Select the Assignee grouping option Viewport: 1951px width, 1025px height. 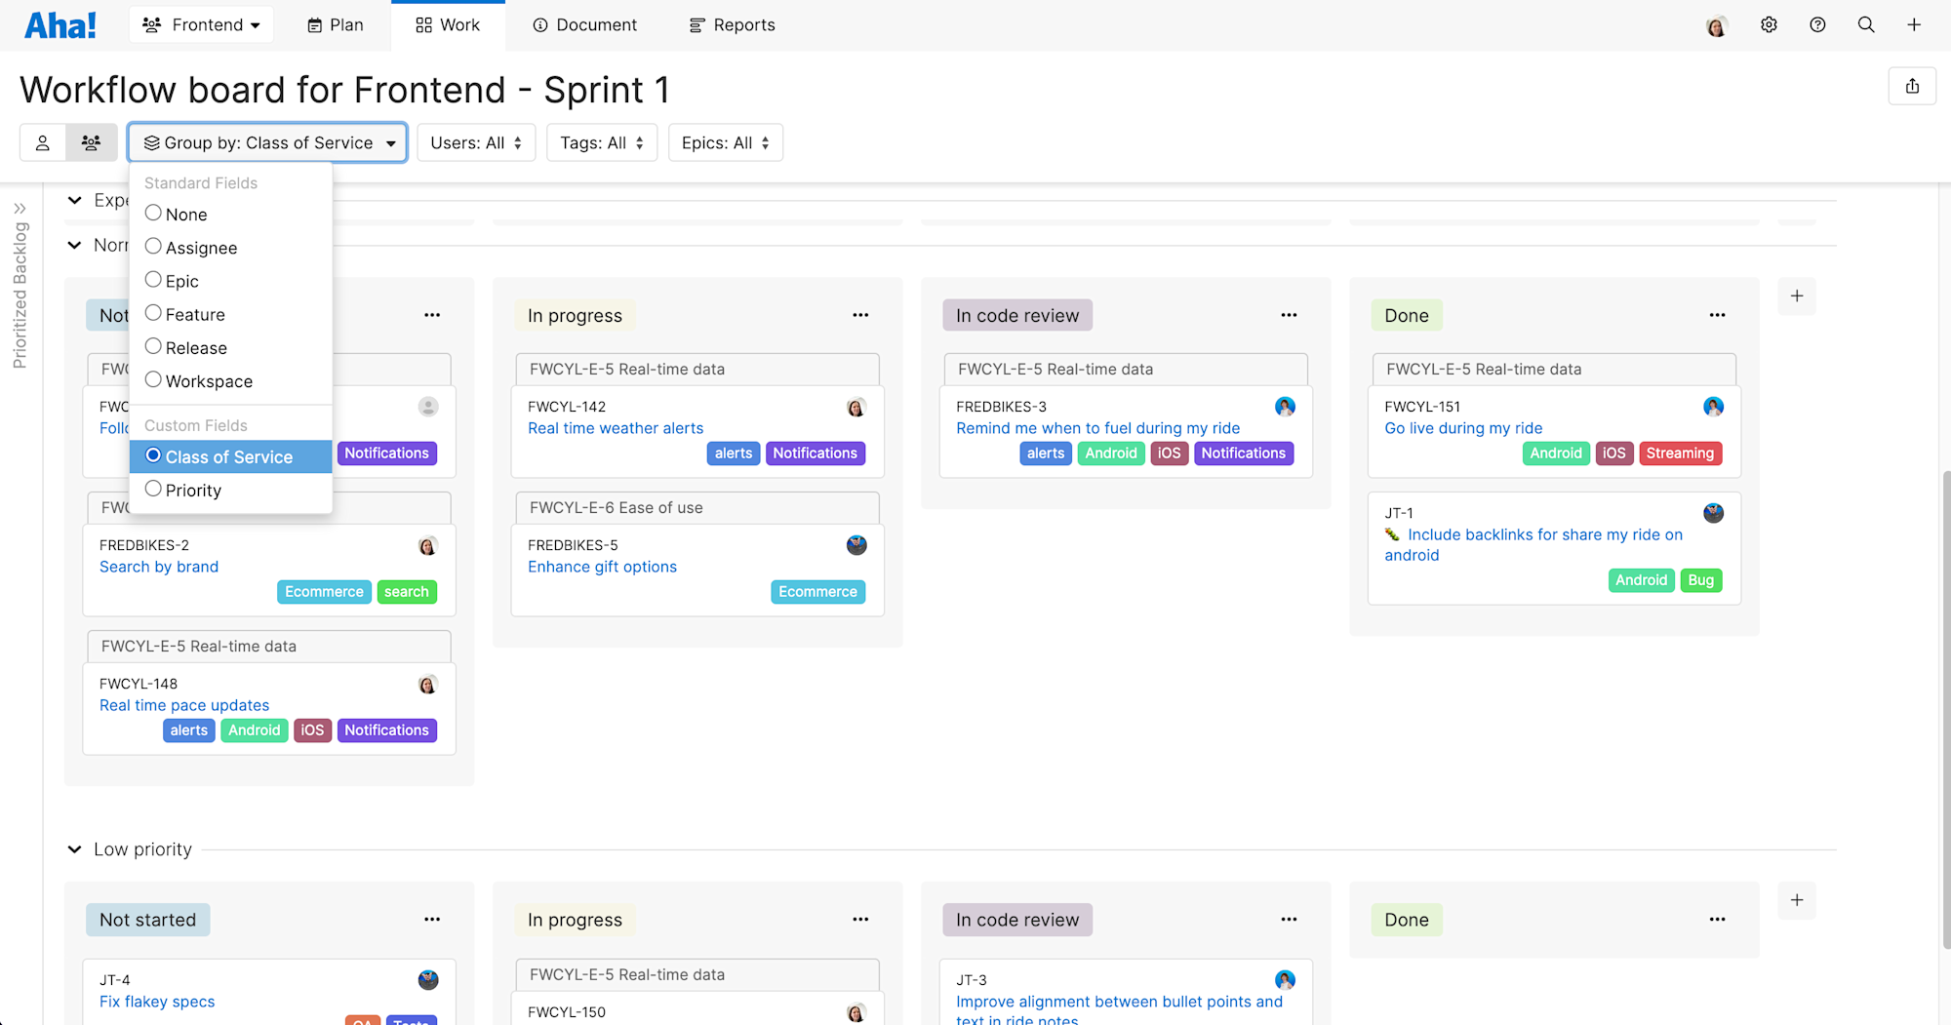click(201, 247)
